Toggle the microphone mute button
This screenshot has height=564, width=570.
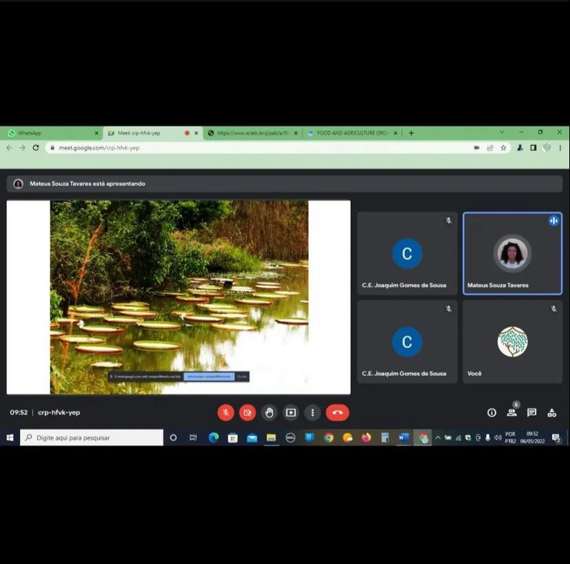click(226, 413)
